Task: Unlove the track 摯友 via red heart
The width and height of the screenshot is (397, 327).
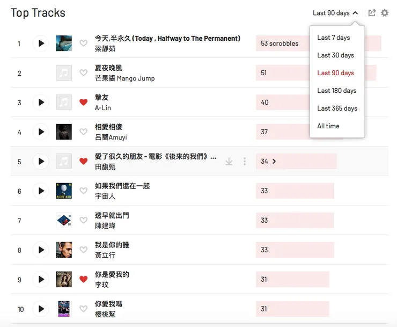Action: (83, 102)
